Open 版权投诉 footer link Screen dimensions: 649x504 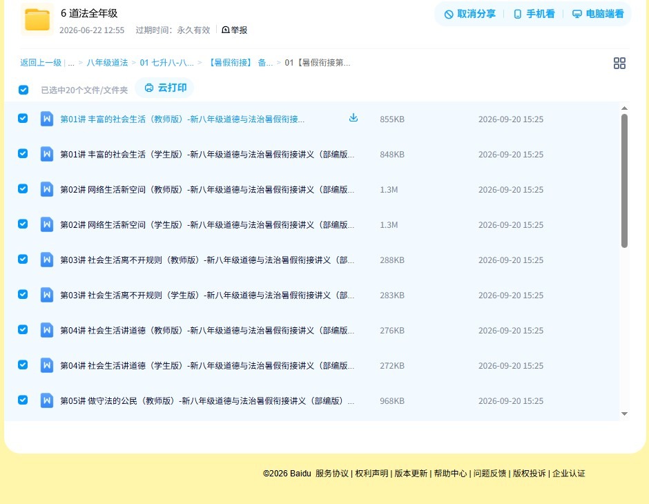(x=530, y=474)
